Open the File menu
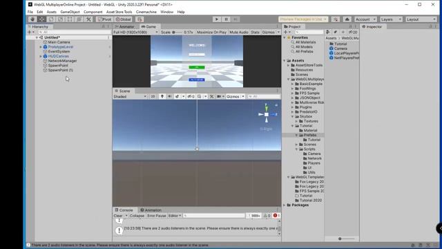This screenshot has height=249, width=442. click(30, 12)
